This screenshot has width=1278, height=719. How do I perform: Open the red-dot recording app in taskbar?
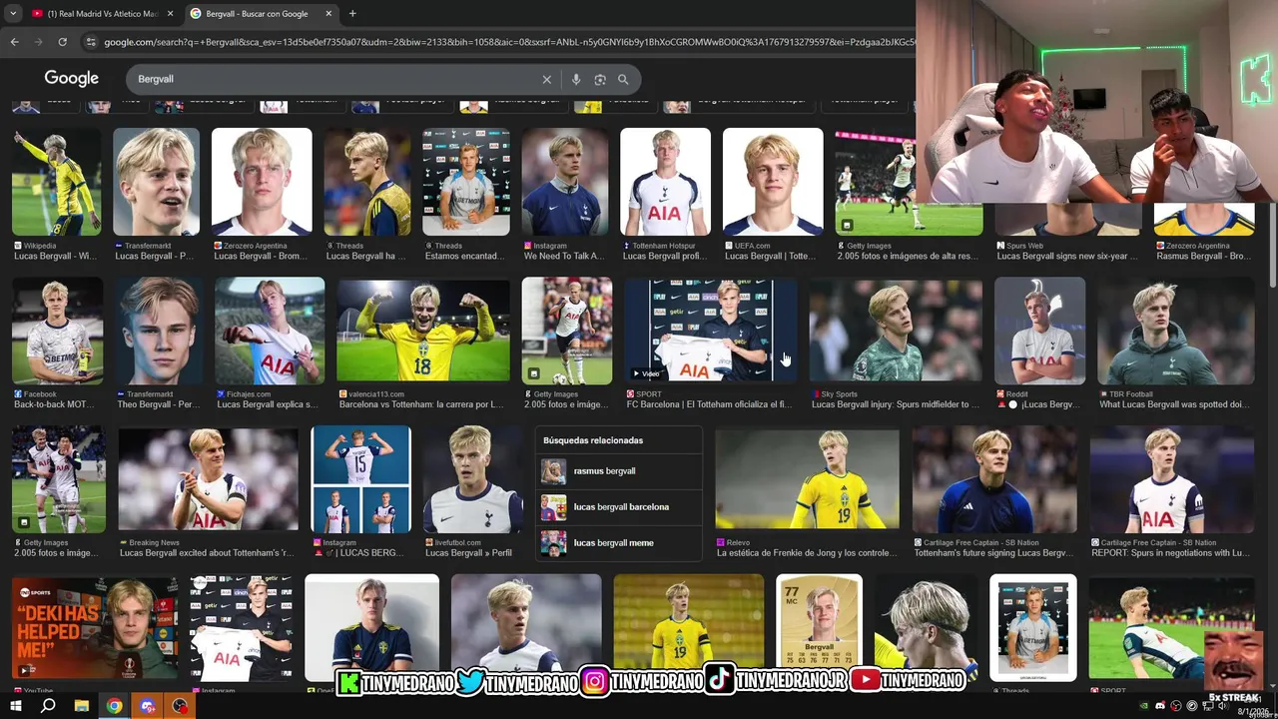tap(180, 706)
